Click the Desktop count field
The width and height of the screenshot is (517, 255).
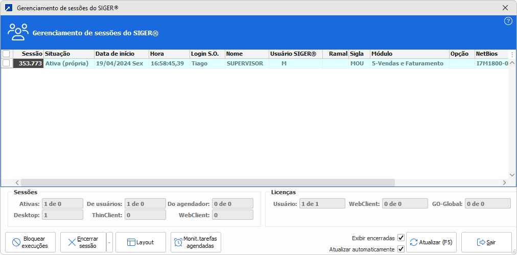(x=62, y=215)
